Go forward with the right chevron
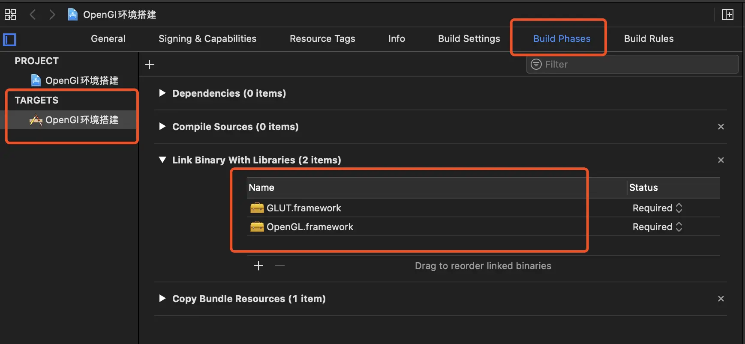 pos(52,15)
